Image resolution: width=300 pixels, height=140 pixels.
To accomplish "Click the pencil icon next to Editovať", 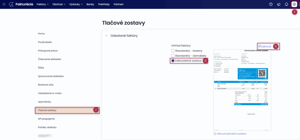I will pyautogui.click(x=260, y=46).
